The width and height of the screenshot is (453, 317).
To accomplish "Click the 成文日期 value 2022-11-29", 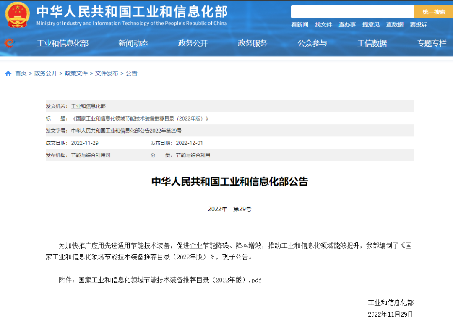I will coord(85,143).
